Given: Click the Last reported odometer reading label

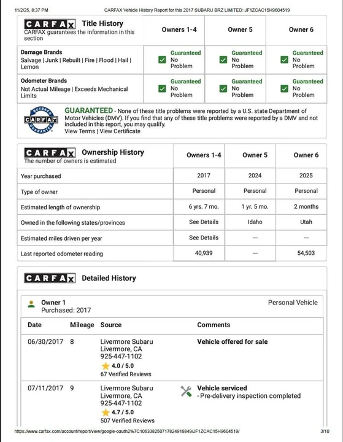Looking at the screenshot, I should tap(62, 254).
